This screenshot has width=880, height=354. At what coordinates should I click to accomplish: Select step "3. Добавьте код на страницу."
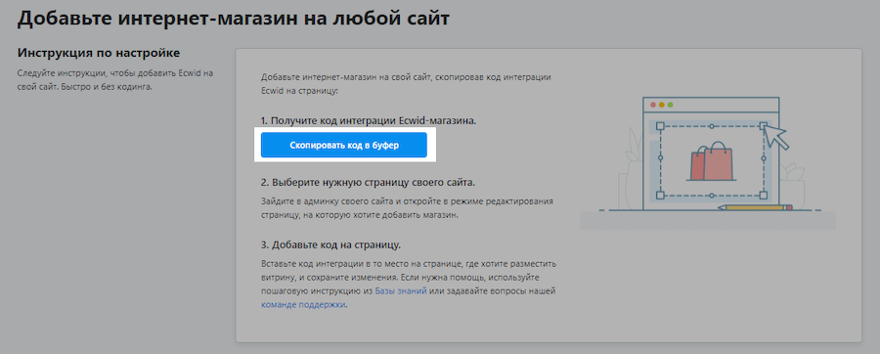pyautogui.click(x=330, y=245)
